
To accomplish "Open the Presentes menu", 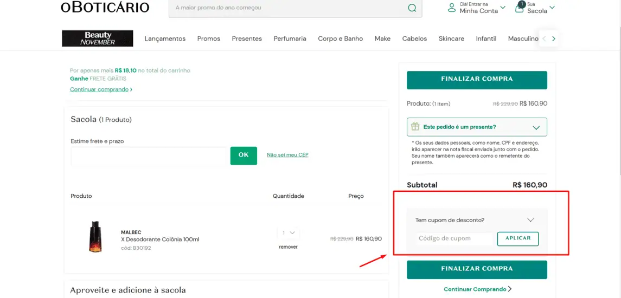I will click(x=247, y=39).
